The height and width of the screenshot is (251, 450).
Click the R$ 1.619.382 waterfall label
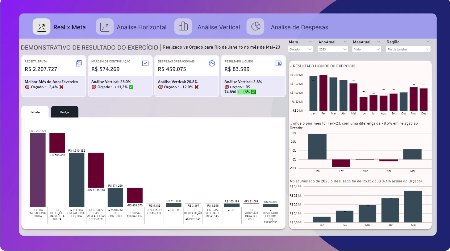[77, 151]
